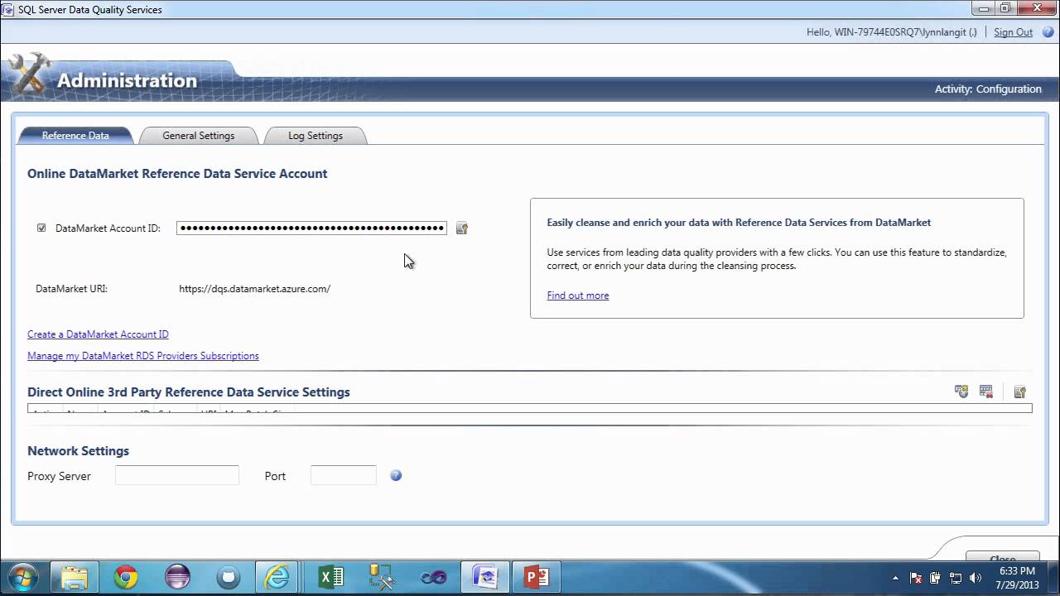Open Windows Start menu orb
Screen dimensions: 1060x596
click(22, 577)
